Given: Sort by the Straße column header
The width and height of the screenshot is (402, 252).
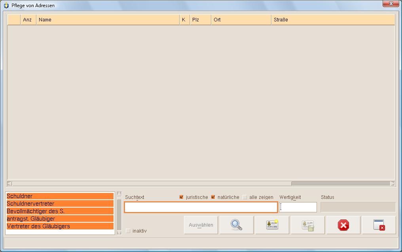Looking at the screenshot, I should pos(333,20).
